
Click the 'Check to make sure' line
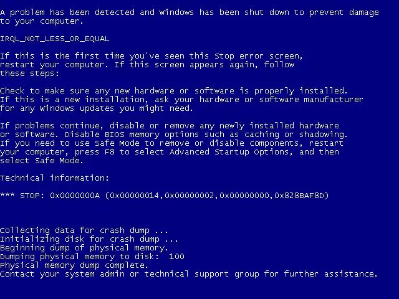click(174, 91)
